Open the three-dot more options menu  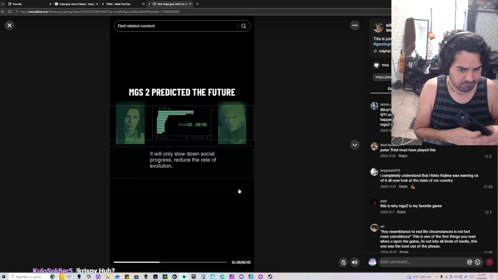[355, 25]
